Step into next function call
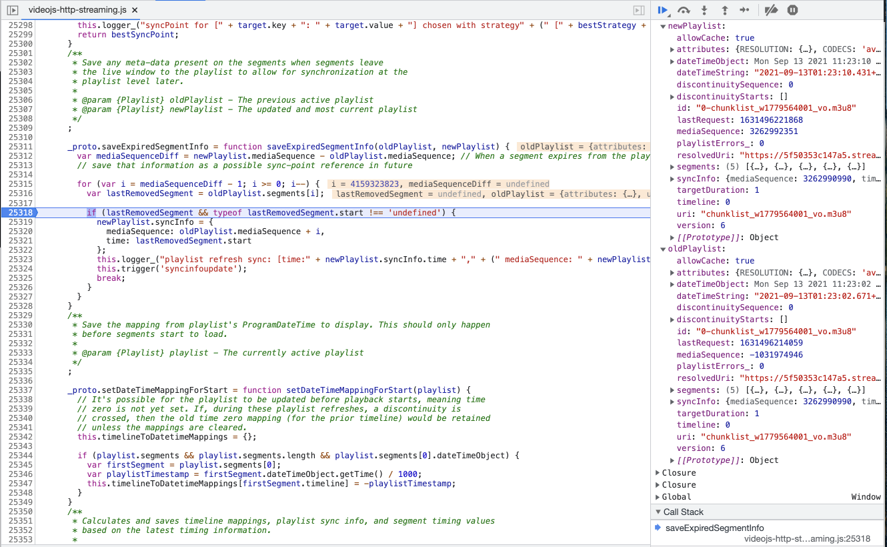Image resolution: width=887 pixels, height=547 pixels. (x=704, y=10)
